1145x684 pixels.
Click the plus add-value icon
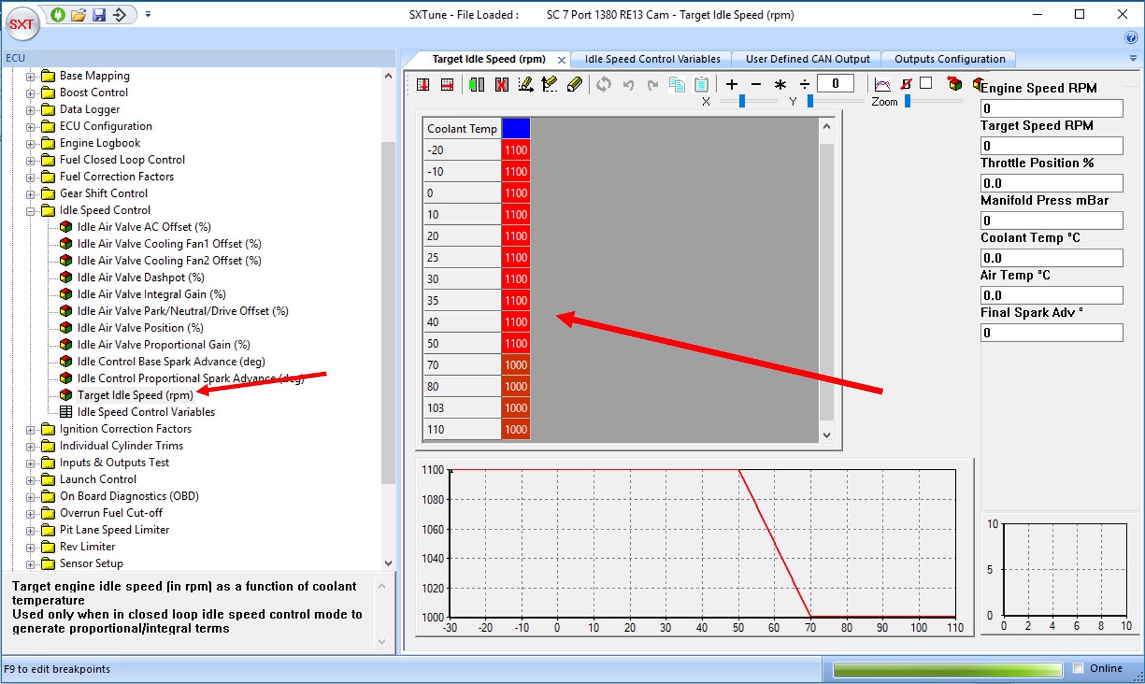pyautogui.click(x=732, y=85)
